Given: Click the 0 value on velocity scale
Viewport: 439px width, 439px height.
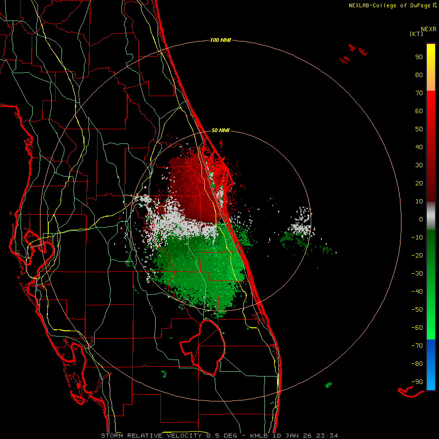Looking at the screenshot, I should (421, 219).
